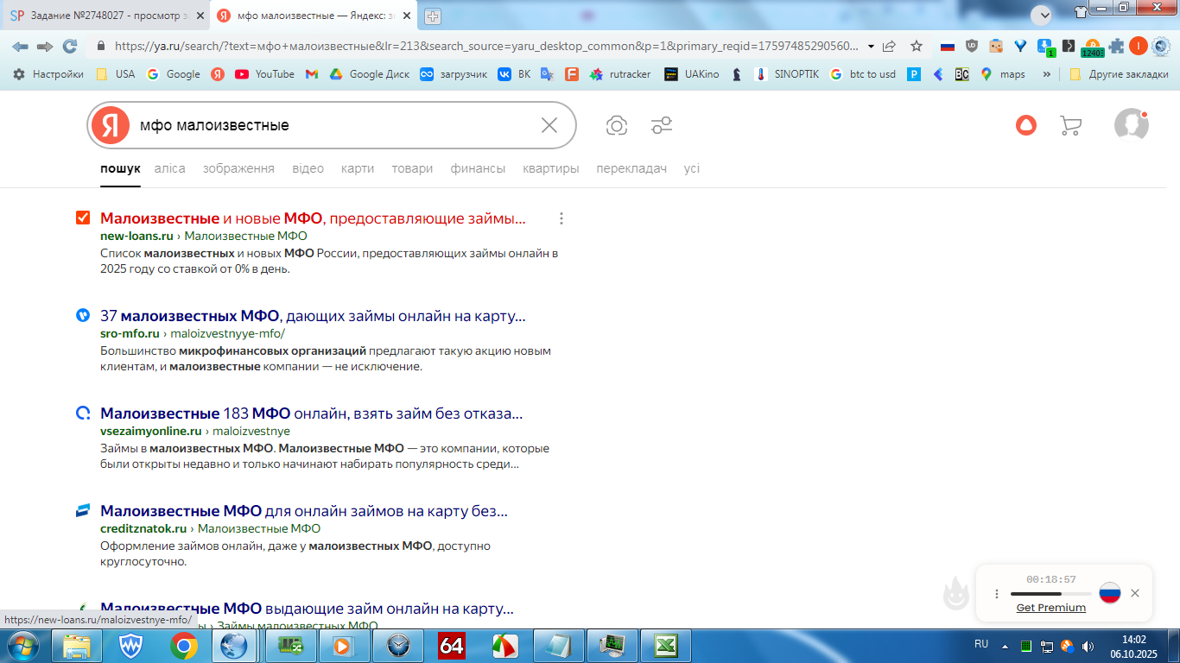Open the tab search dropdown button

[x=1041, y=15]
